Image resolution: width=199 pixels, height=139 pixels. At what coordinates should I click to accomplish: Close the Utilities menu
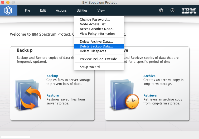click(x=82, y=11)
